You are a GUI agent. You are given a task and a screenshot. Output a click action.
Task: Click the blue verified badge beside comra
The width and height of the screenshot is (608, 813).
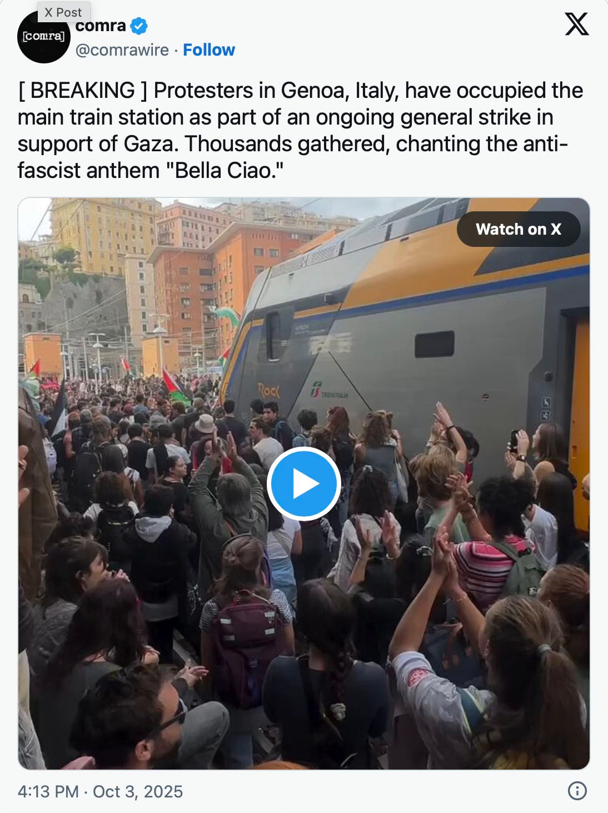coord(139,26)
